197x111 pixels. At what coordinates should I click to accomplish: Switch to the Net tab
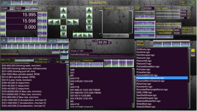click(27, 3)
